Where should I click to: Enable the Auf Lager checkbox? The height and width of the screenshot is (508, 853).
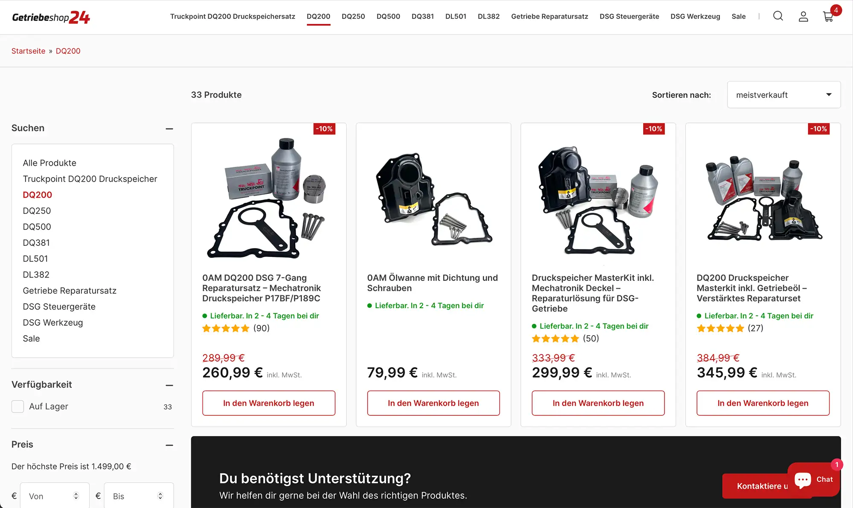17,406
